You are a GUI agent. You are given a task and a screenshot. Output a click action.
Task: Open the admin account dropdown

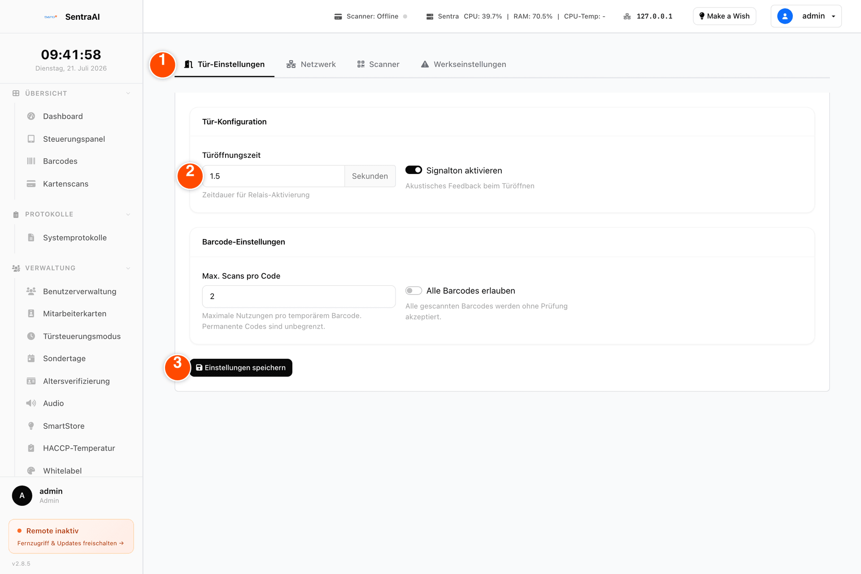pyautogui.click(x=806, y=16)
